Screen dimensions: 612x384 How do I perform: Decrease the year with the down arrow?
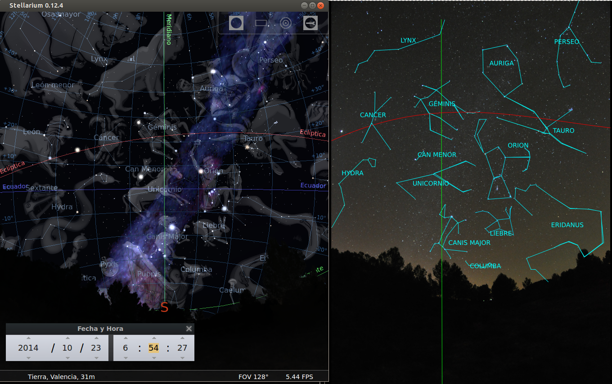click(x=28, y=358)
